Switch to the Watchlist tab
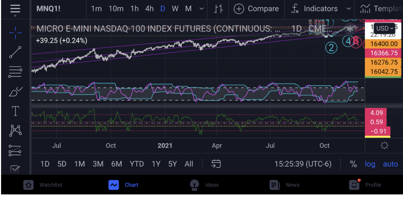This screenshot has width=403, height=198. tap(43, 185)
